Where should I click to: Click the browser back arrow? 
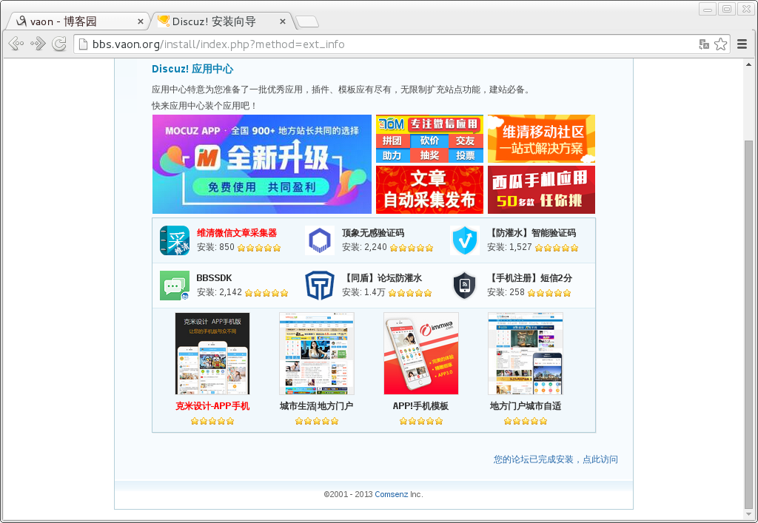click(x=16, y=44)
